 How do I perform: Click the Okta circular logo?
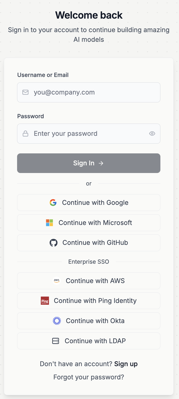57,321
